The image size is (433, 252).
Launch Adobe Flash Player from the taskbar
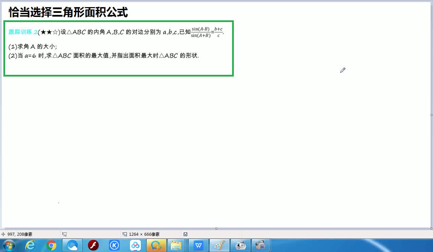point(93,245)
